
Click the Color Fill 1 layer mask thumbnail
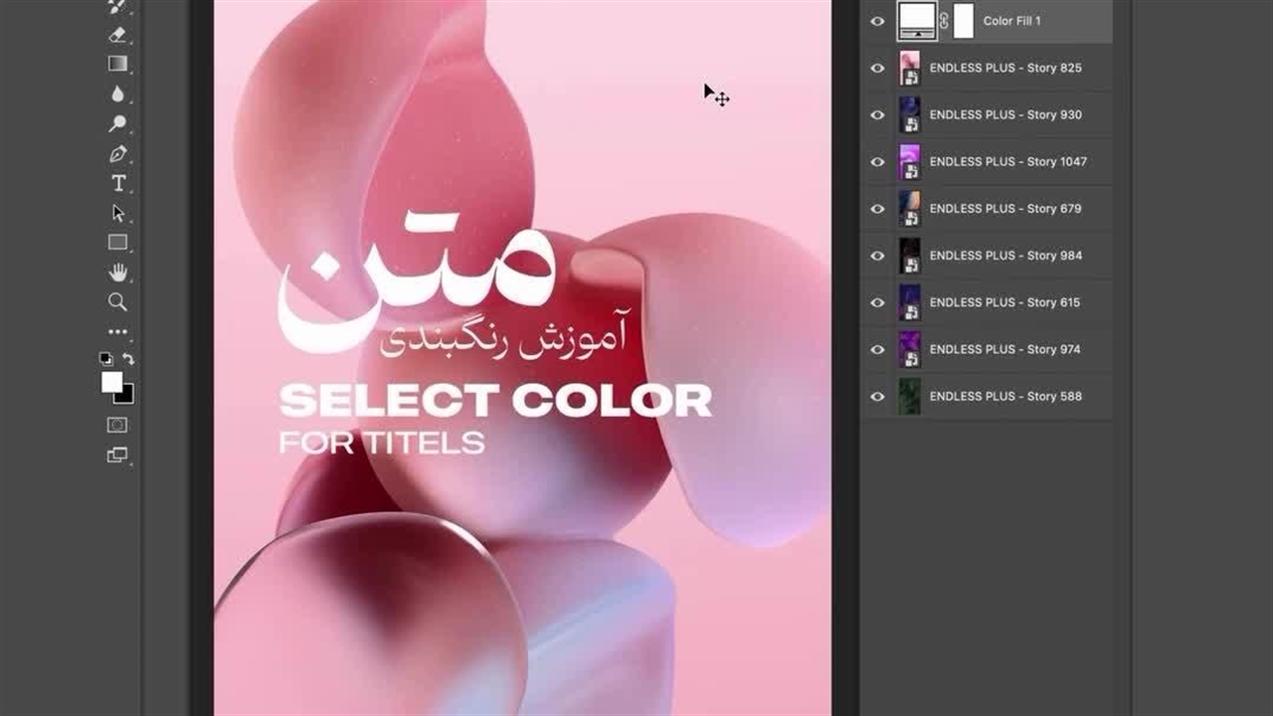(x=963, y=21)
